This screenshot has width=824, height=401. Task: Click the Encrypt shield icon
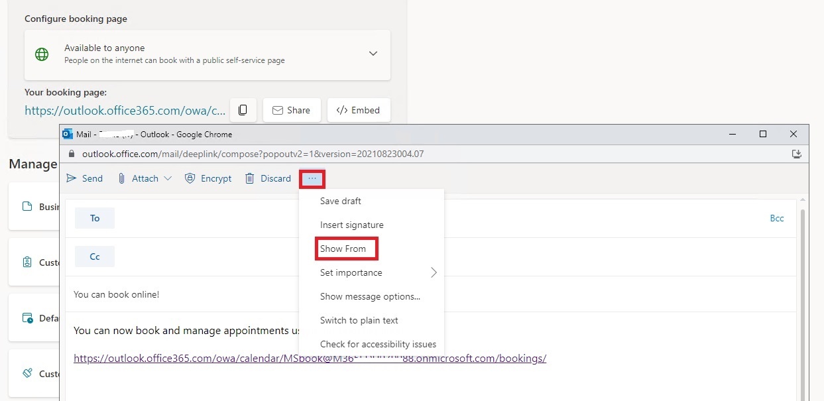pyautogui.click(x=191, y=178)
